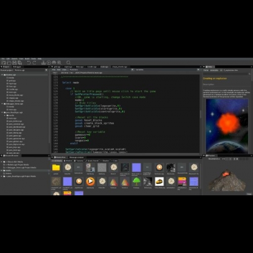Select the green tree image thumbnail
Viewport: 253px width, 253px height.
(x=136, y=182)
